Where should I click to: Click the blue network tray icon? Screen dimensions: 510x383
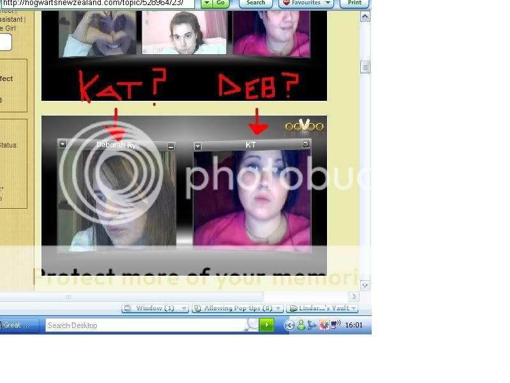point(312,325)
